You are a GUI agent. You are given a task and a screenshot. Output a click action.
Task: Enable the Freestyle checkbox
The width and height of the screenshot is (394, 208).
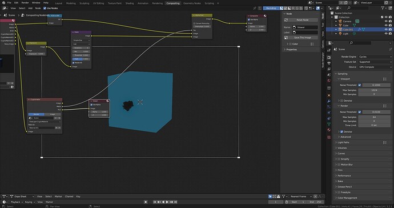click(339, 193)
